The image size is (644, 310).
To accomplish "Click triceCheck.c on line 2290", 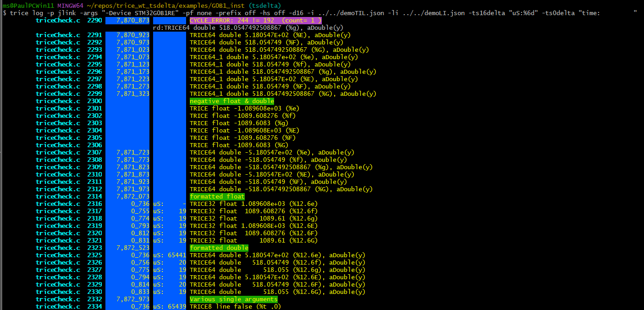I will point(58,20).
